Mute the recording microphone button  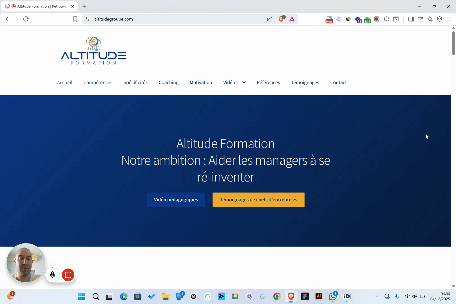click(x=53, y=275)
